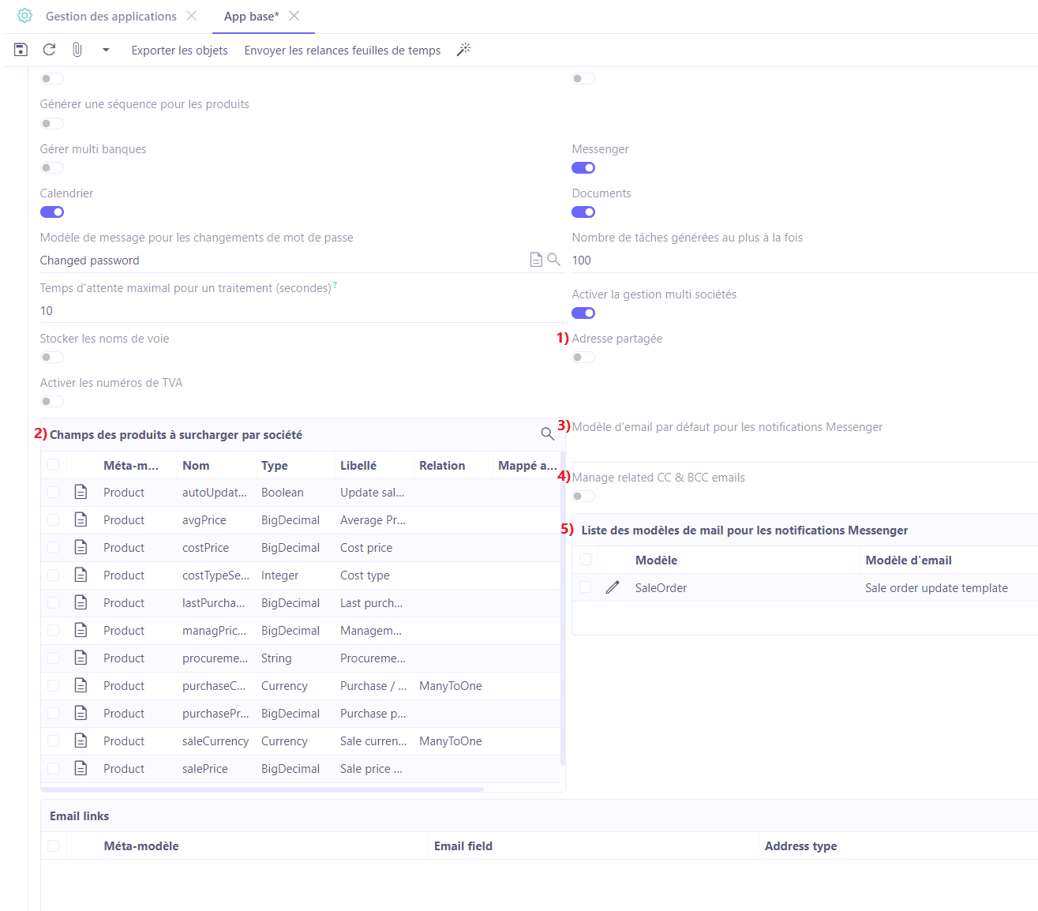Enable Adresse partagée switch

coord(583,357)
